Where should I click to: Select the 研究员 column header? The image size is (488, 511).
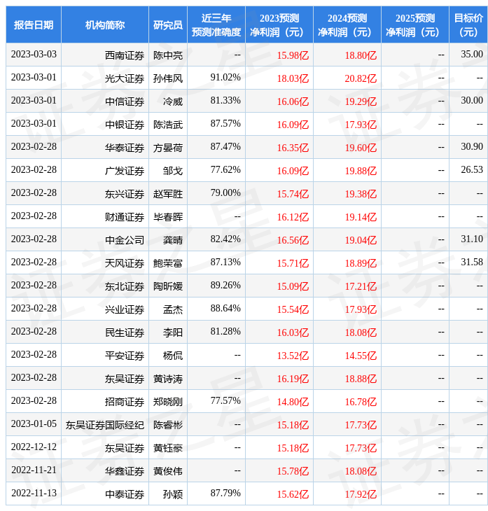(x=168, y=24)
